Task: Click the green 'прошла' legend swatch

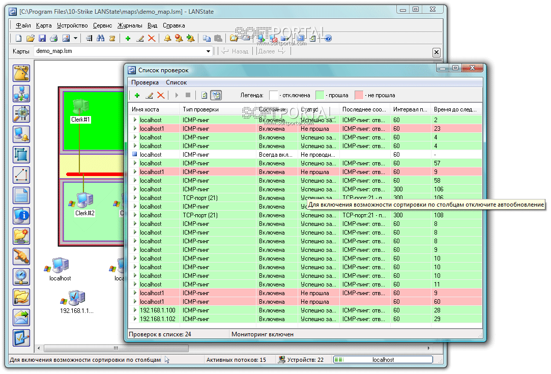Action: pos(320,95)
